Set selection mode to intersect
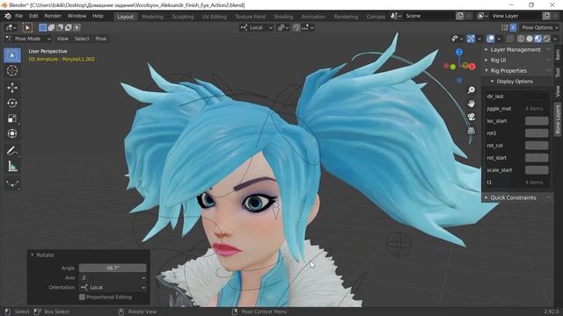Screen dimensions: 563x316 click(x=77, y=27)
